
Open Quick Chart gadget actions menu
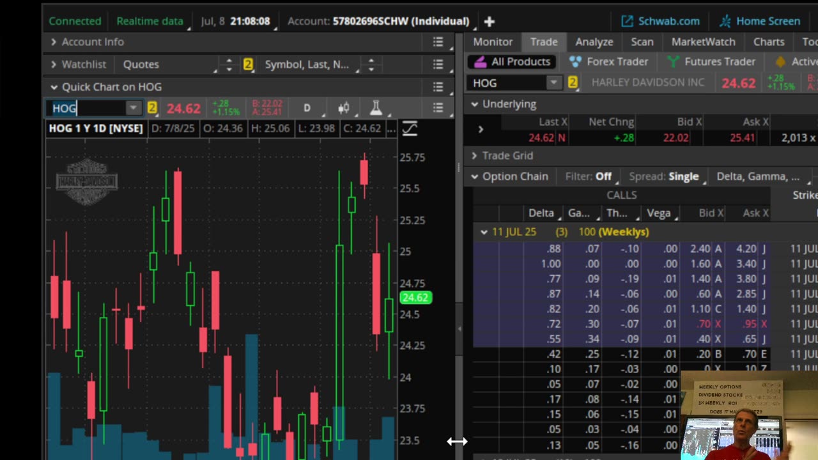(x=438, y=87)
